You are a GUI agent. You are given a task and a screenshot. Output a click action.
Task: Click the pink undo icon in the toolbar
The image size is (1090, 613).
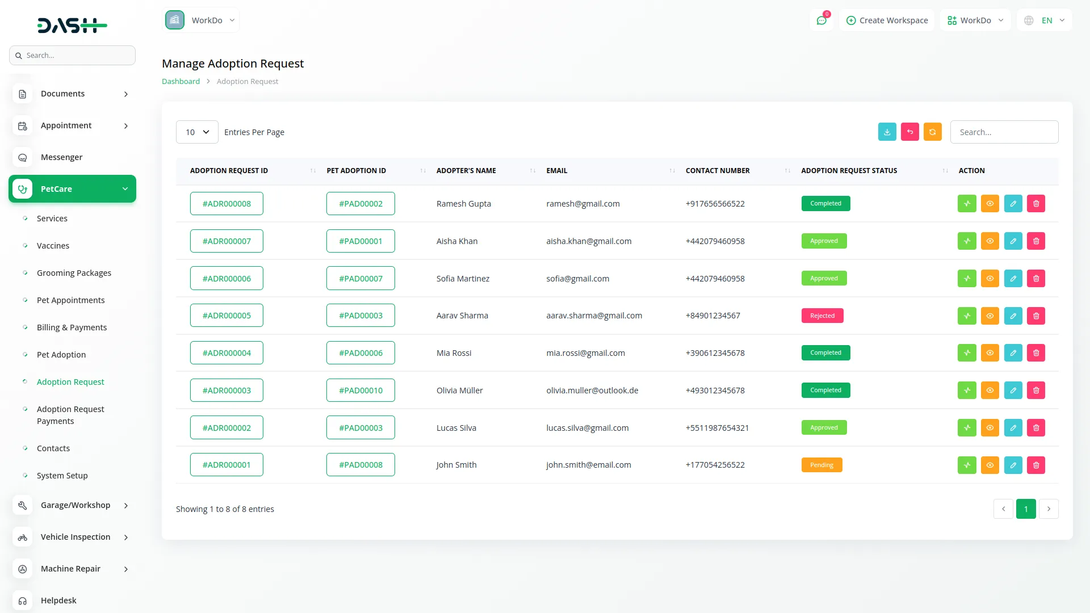pyautogui.click(x=909, y=132)
